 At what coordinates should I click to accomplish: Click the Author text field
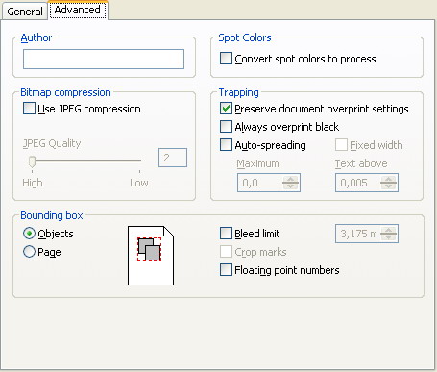click(104, 59)
